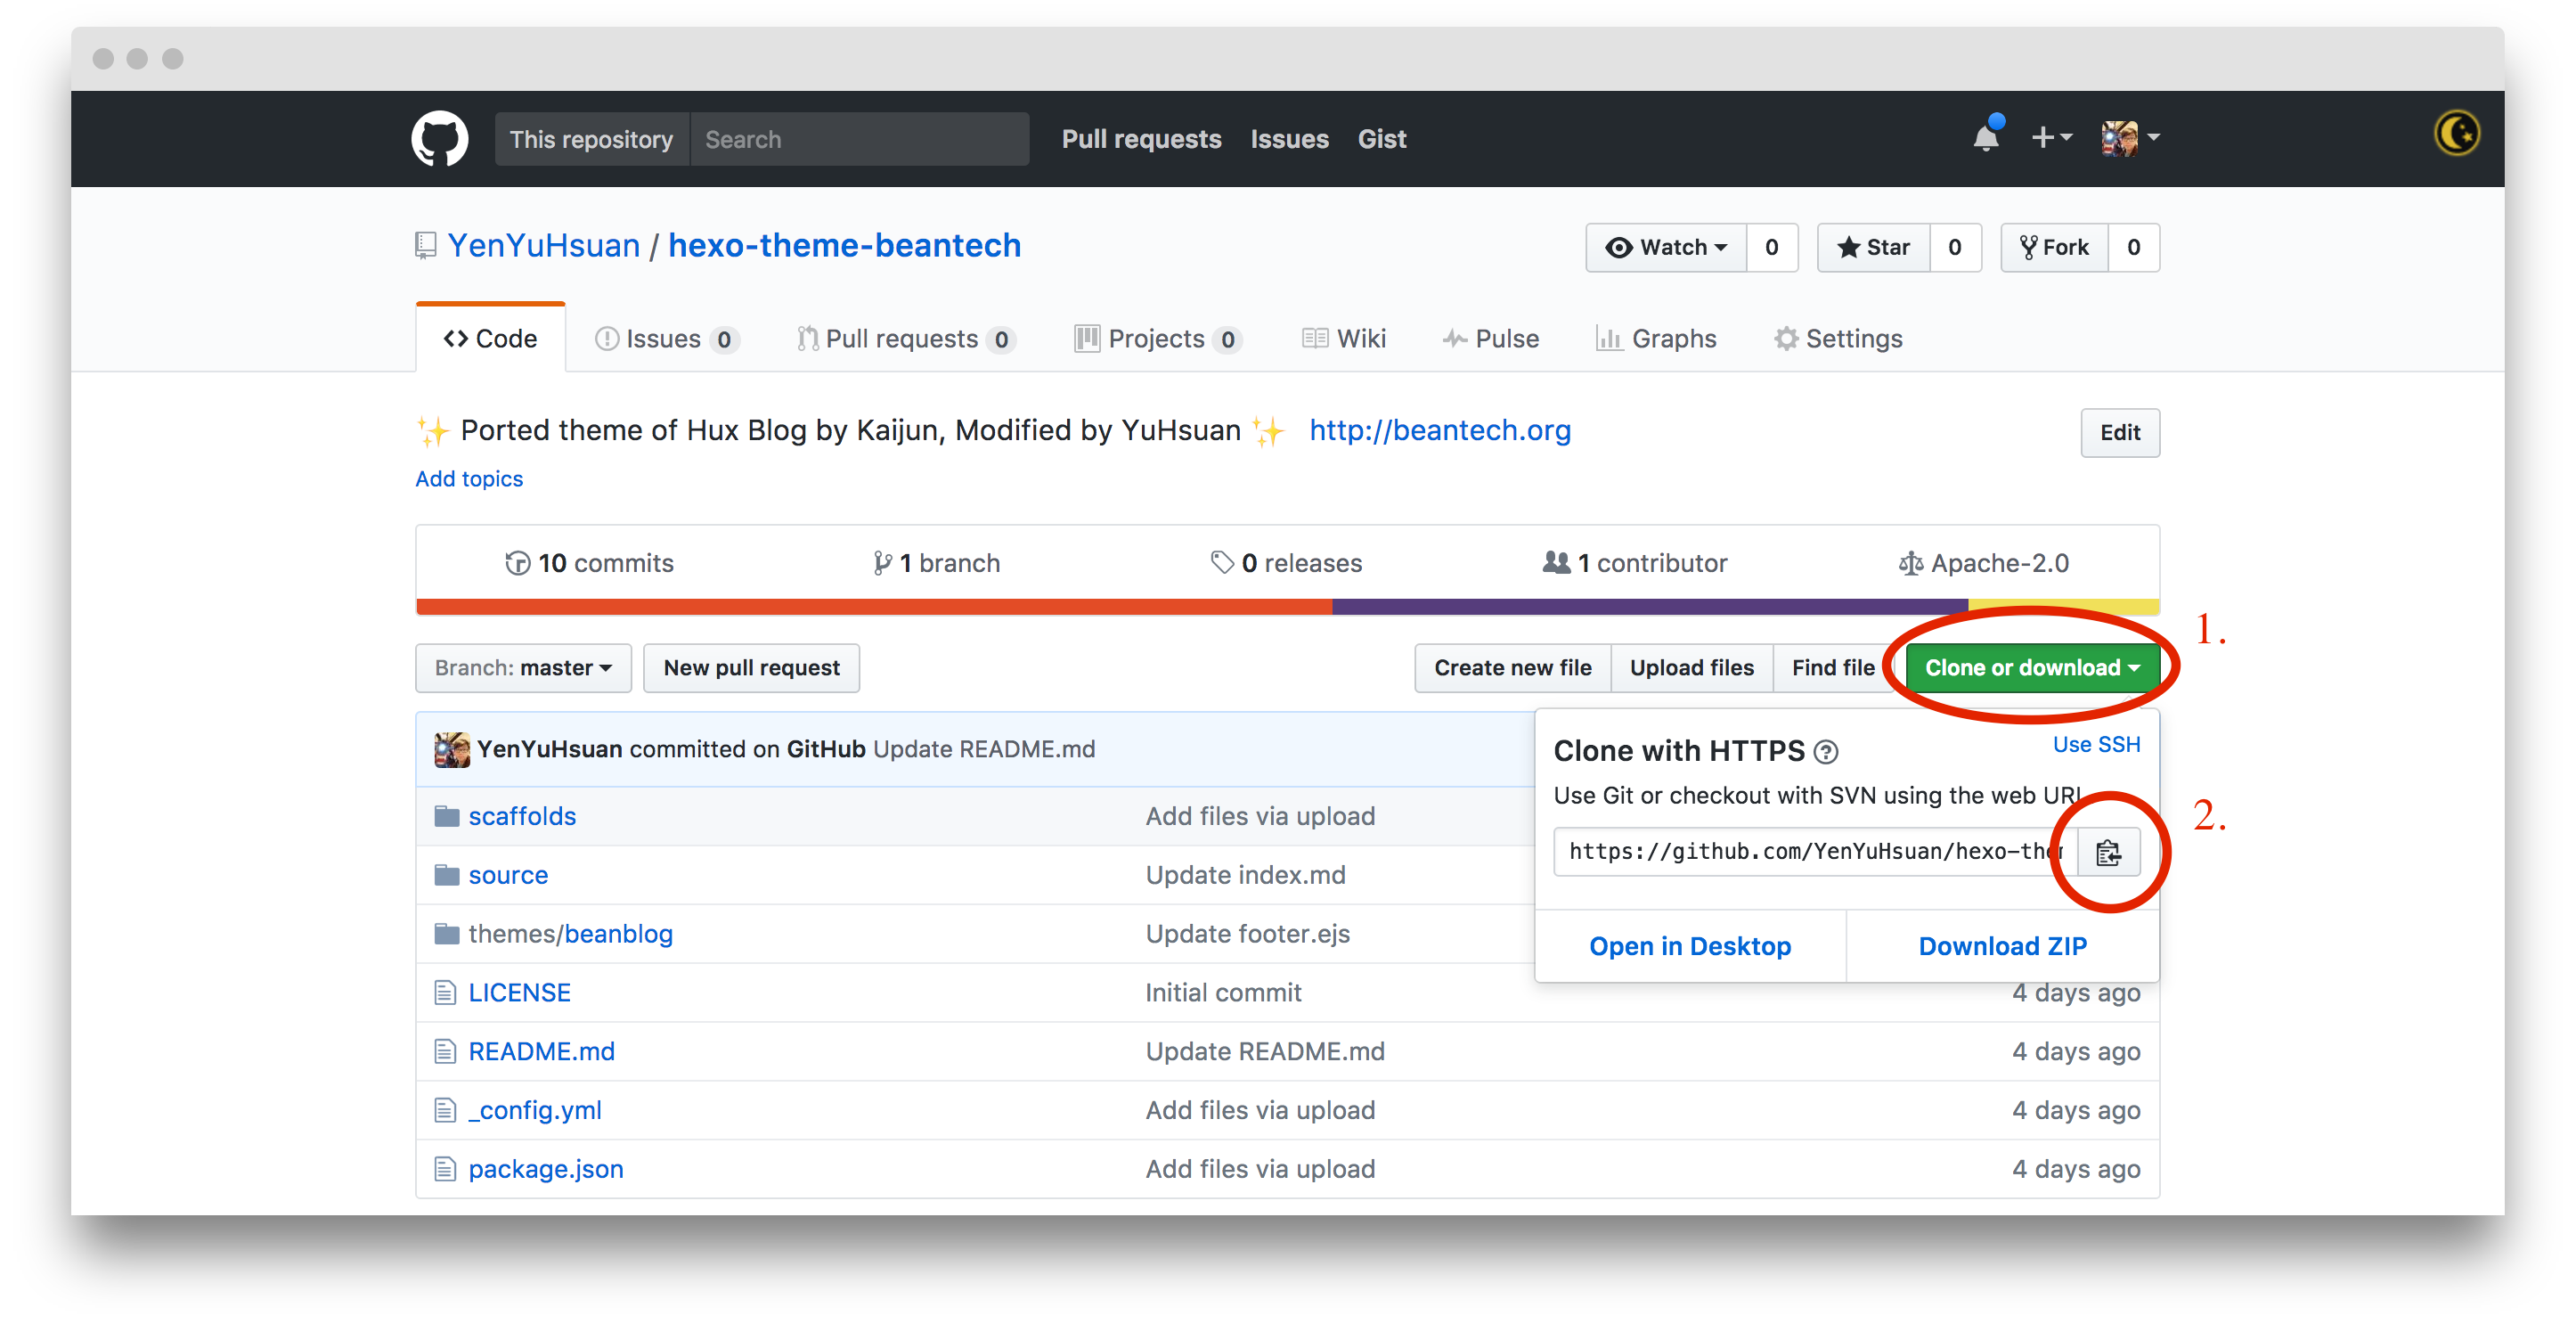
Task: Open the README.md file
Action: 542,1051
